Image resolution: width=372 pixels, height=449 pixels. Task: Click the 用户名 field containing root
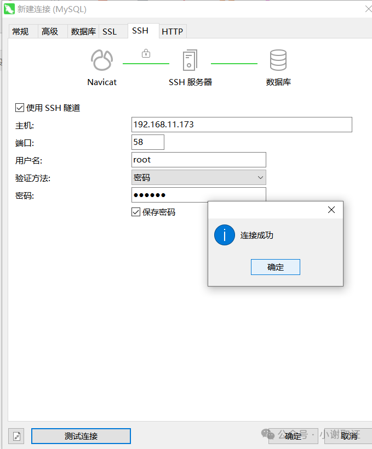coord(199,160)
